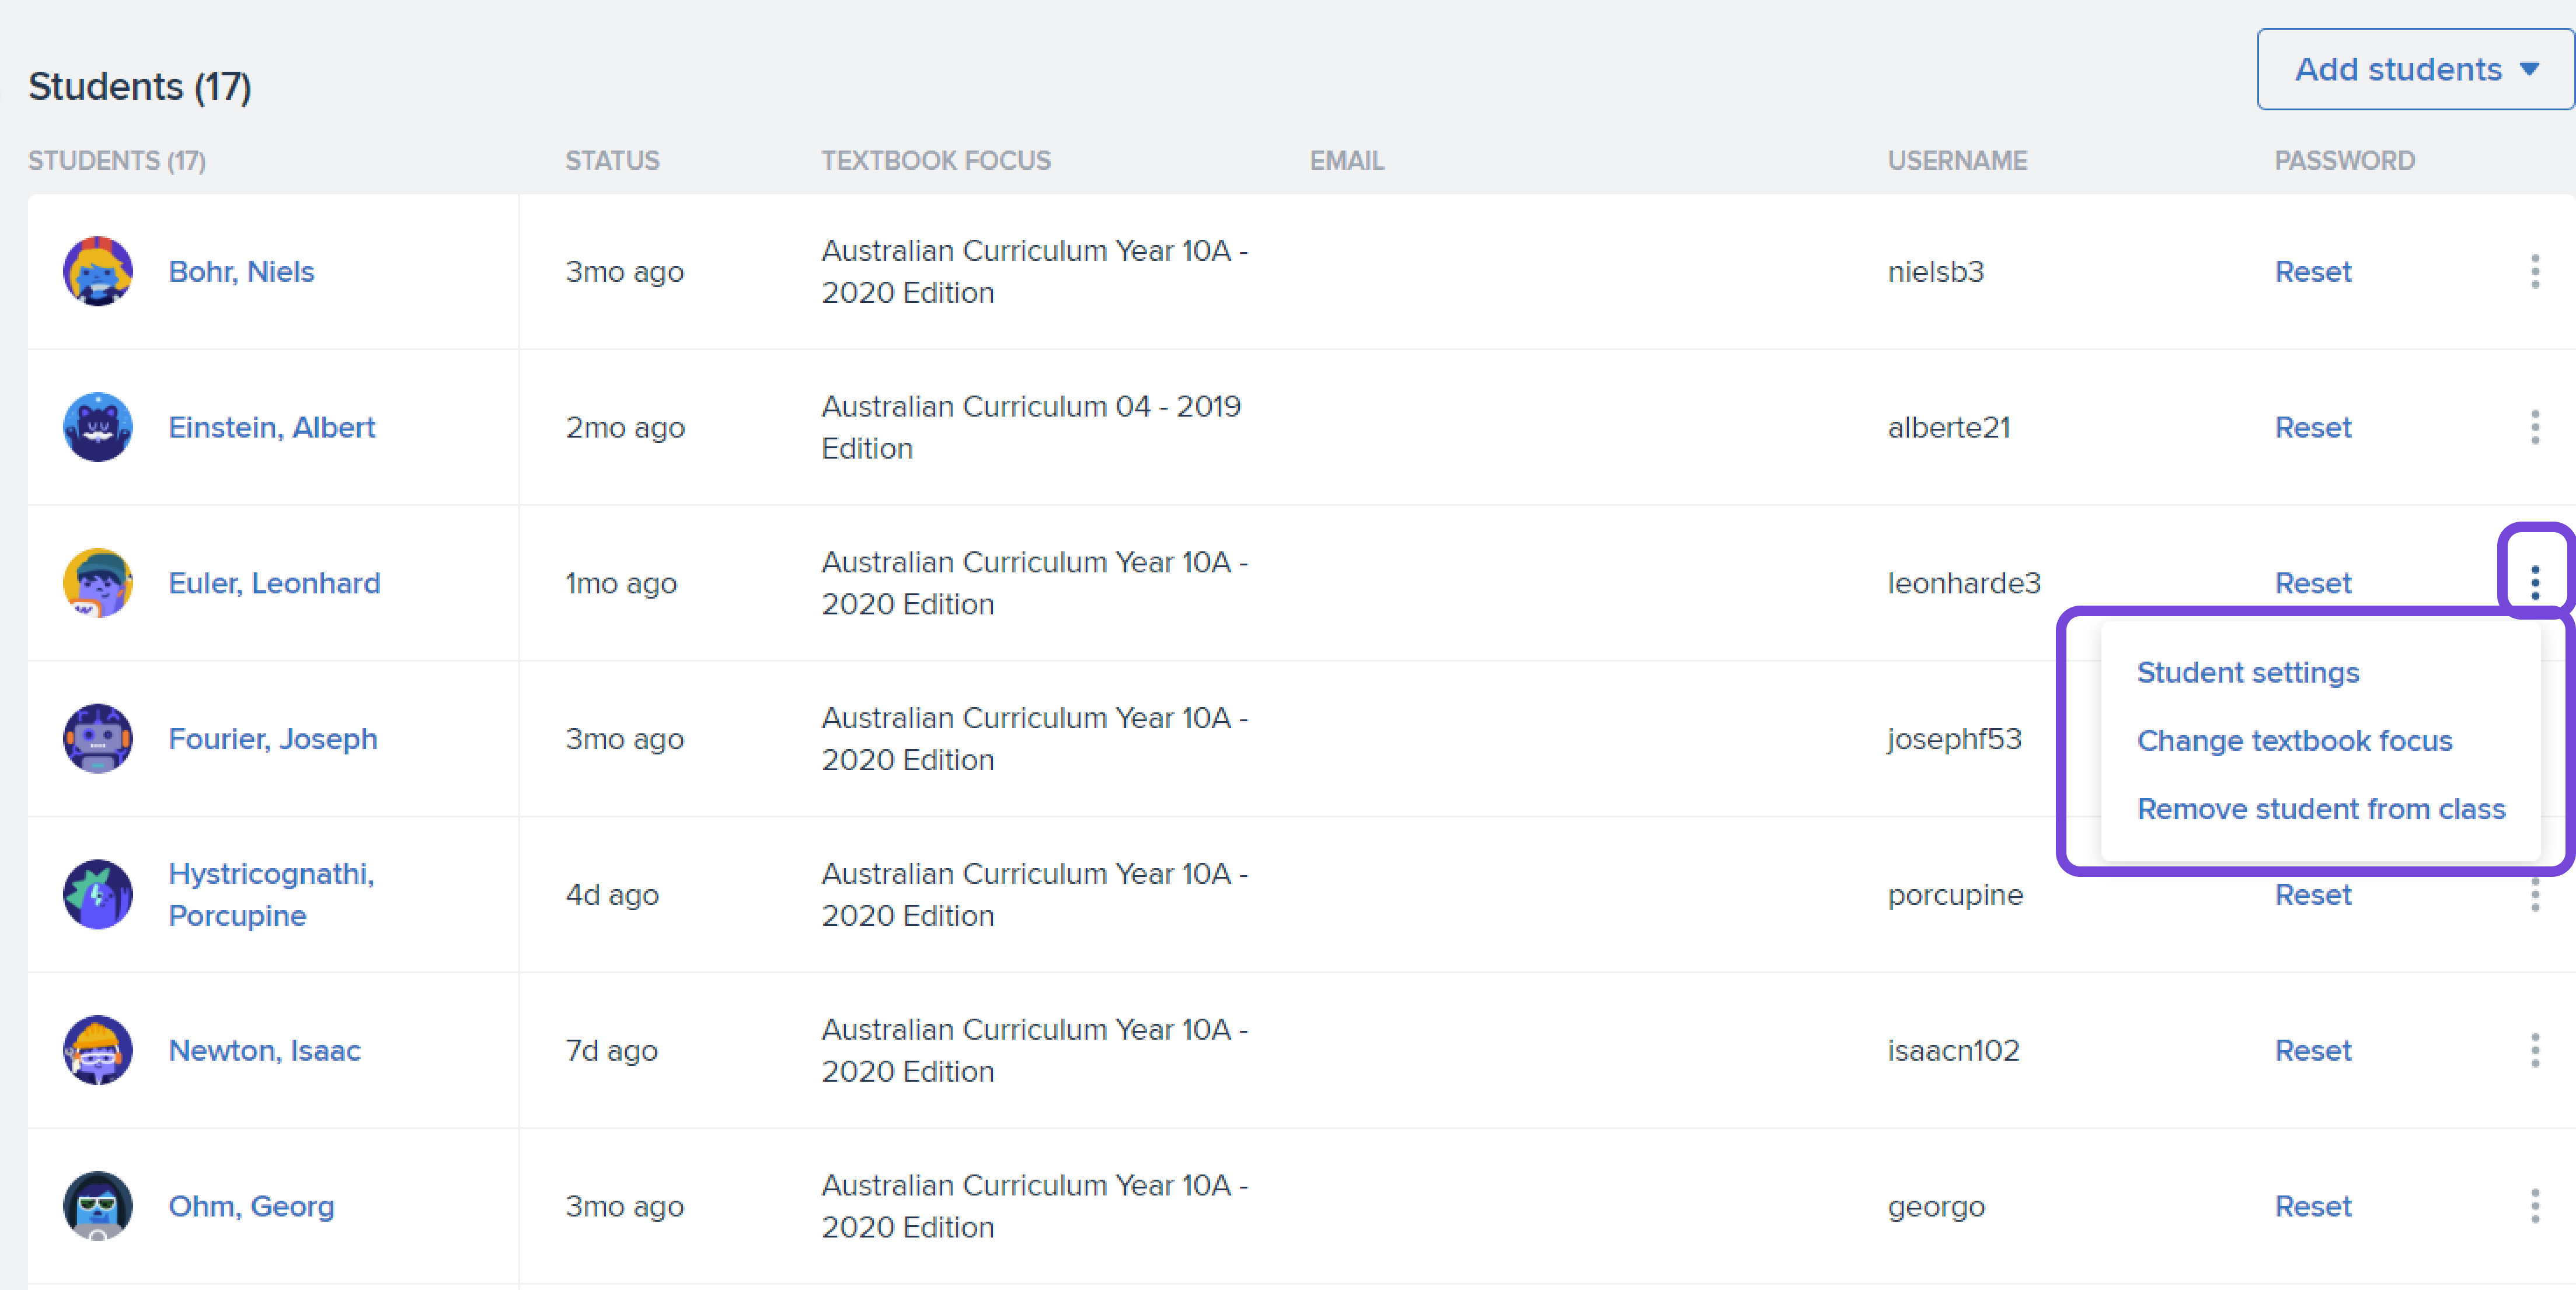Reset the password for georgo

[2313, 1206]
